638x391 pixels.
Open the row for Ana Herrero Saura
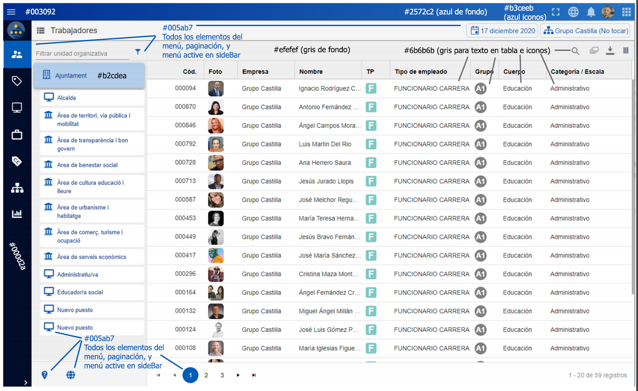click(389, 163)
